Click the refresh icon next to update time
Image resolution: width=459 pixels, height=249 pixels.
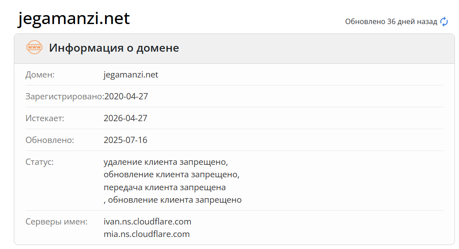[x=444, y=21]
